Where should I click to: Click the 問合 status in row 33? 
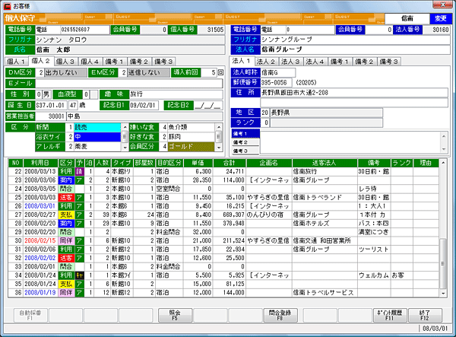coord(66,266)
